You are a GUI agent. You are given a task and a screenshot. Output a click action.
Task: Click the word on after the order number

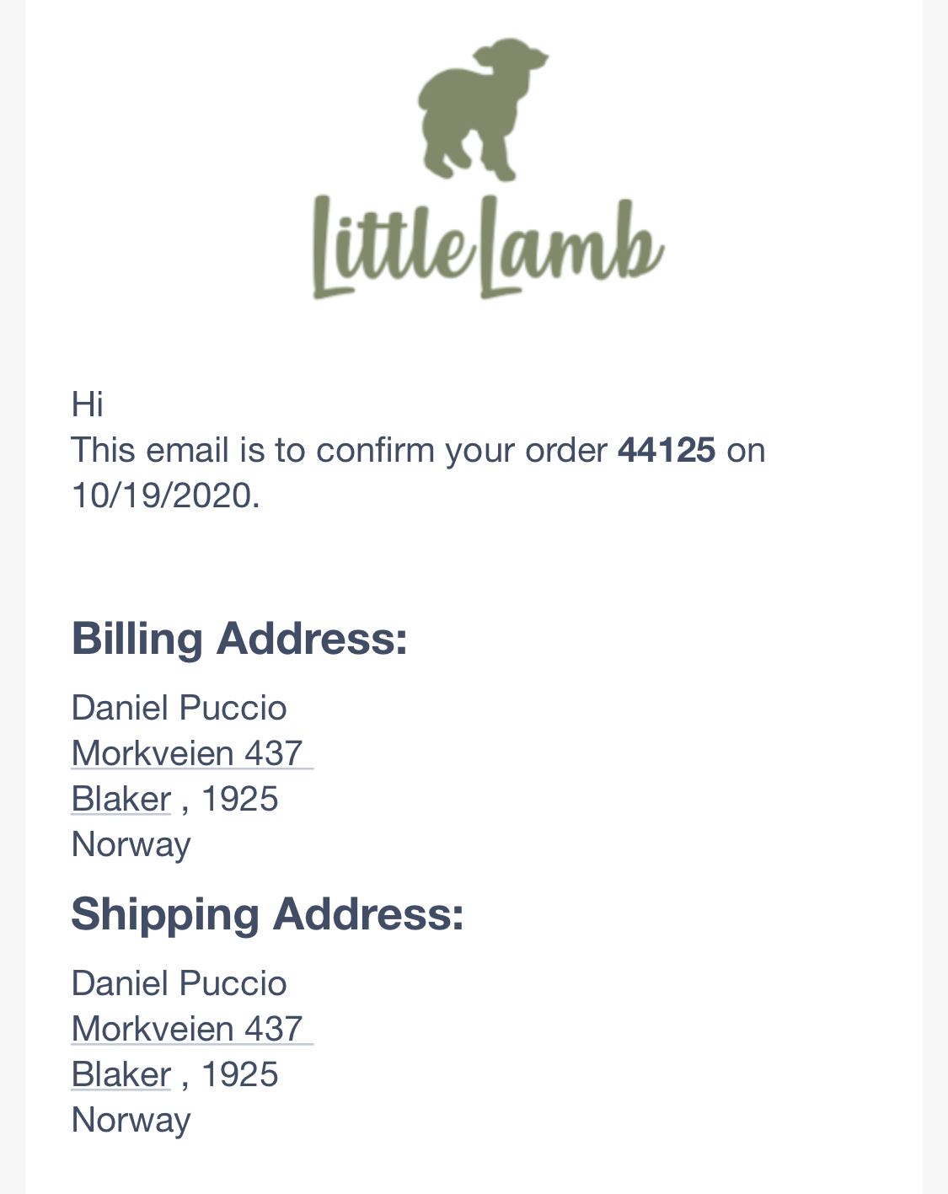(x=747, y=452)
